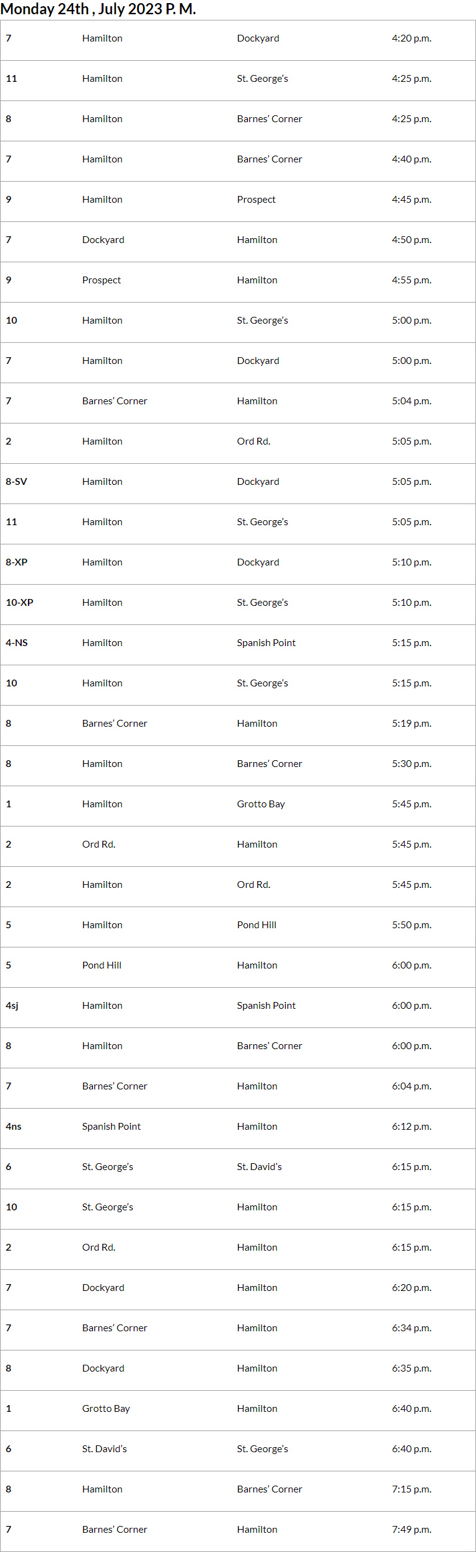
Task: Click the last row's 7:49 p.m. time
Action: (x=412, y=1530)
